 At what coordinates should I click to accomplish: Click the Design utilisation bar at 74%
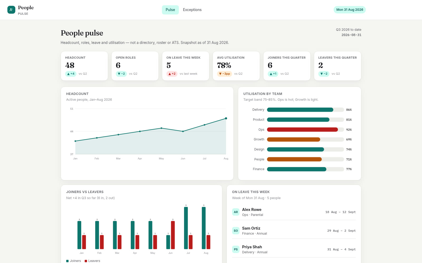(x=295, y=149)
